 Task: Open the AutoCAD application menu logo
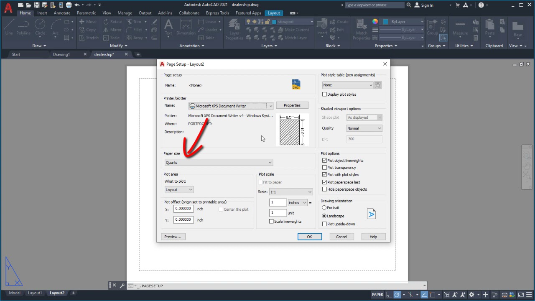pyautogui.click(x=8, y=7)
